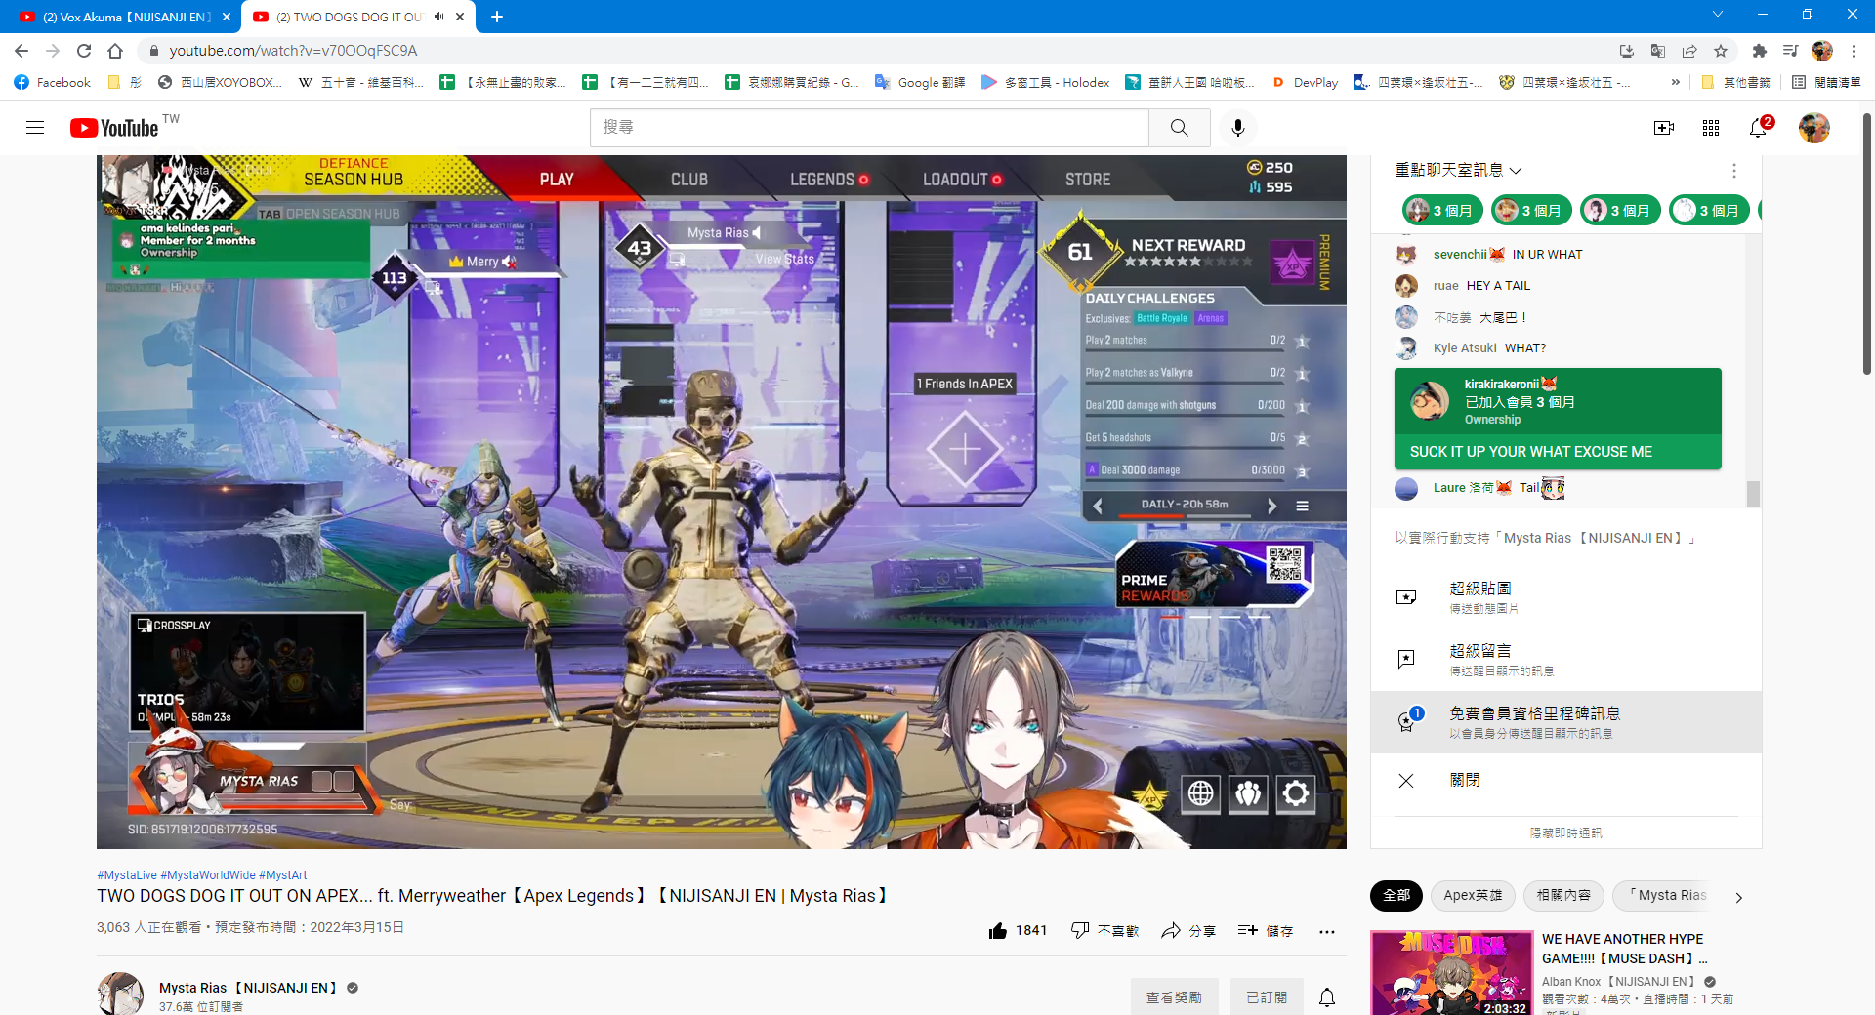Screen dimensions: 1875x1015
Task: Click kirakirakeronii pinned member message
Action: (1558, 419)
